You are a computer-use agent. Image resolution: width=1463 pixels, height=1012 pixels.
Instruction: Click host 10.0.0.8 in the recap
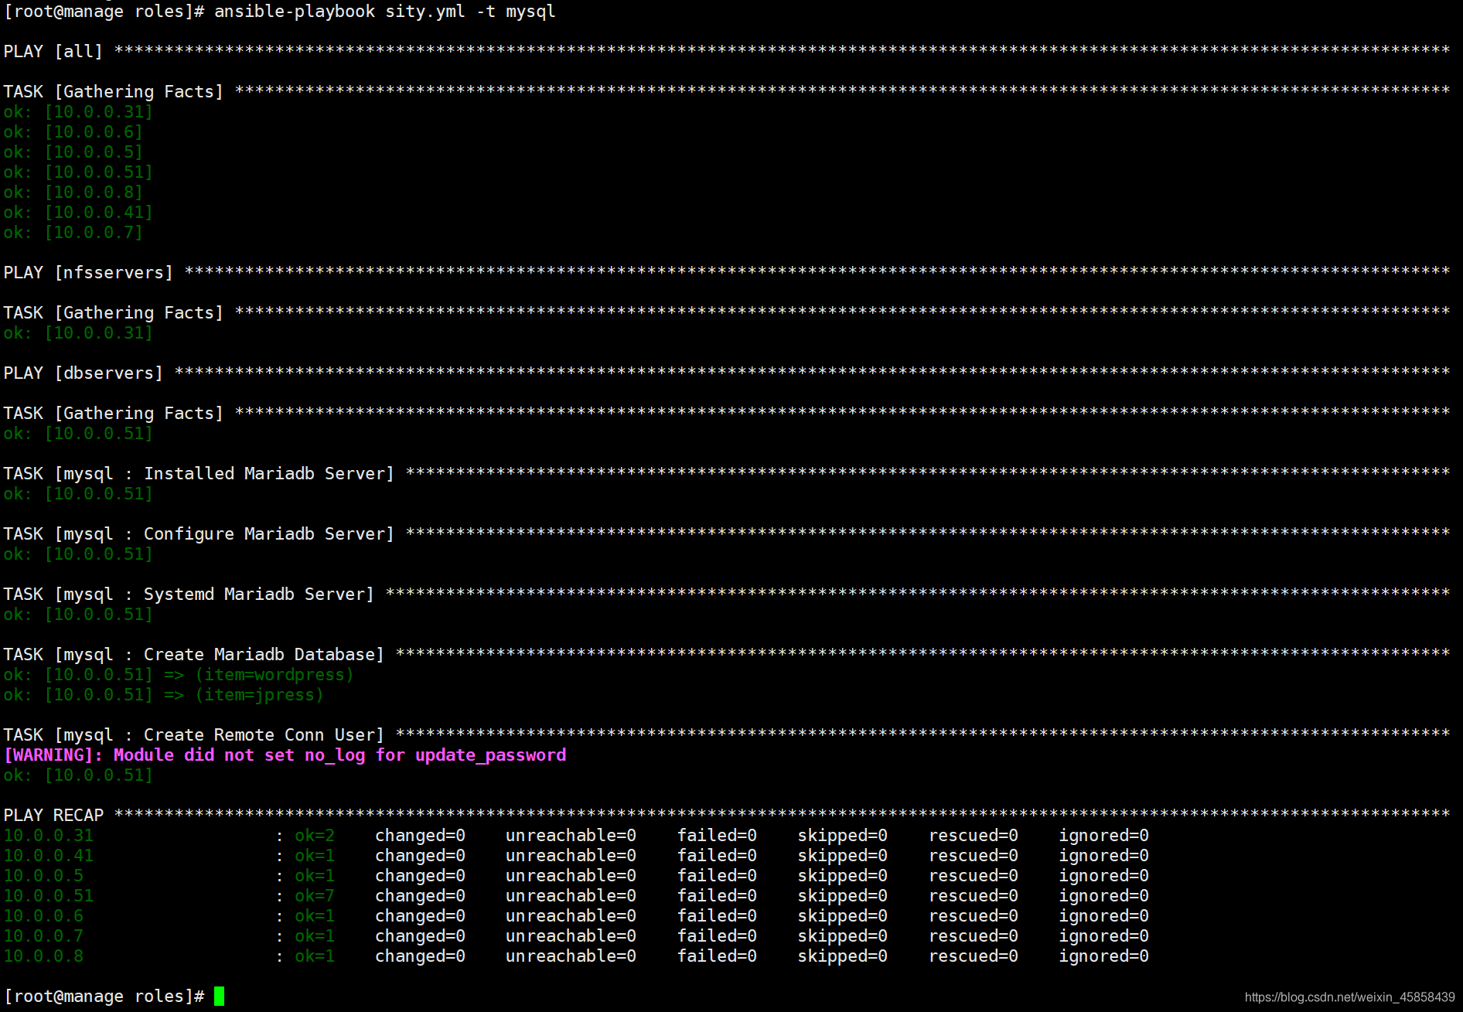click(x=43, y=956)
